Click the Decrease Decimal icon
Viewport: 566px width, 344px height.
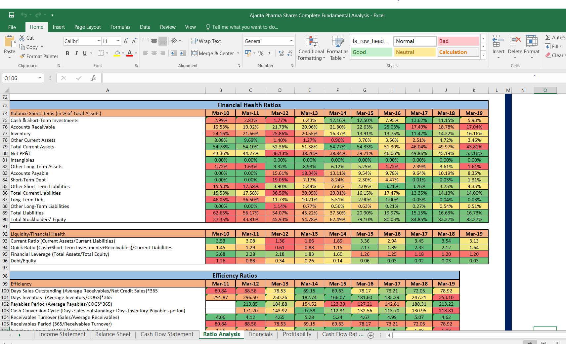click(290, 53)
